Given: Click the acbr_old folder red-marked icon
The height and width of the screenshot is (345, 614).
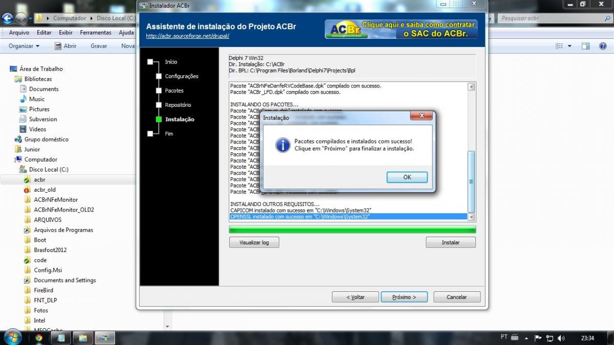Looking at the screenshot, I should coord(28,190).
